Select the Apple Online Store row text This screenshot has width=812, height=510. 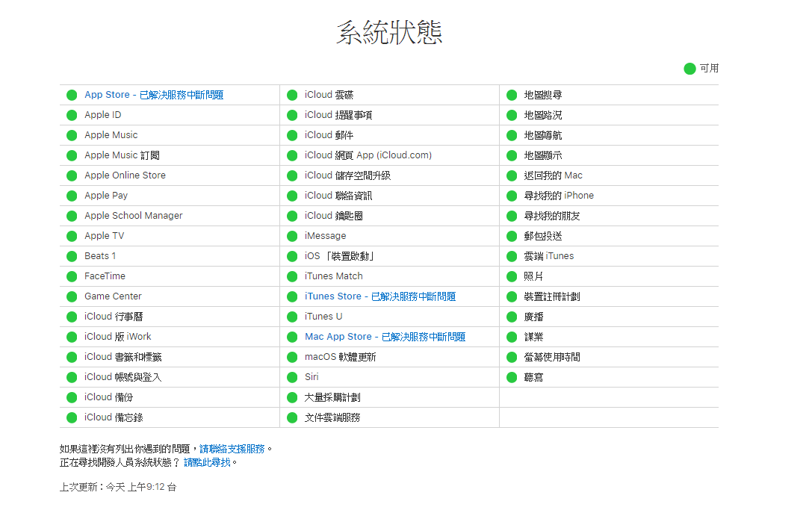pyautogui.click(x=125, y=175)
